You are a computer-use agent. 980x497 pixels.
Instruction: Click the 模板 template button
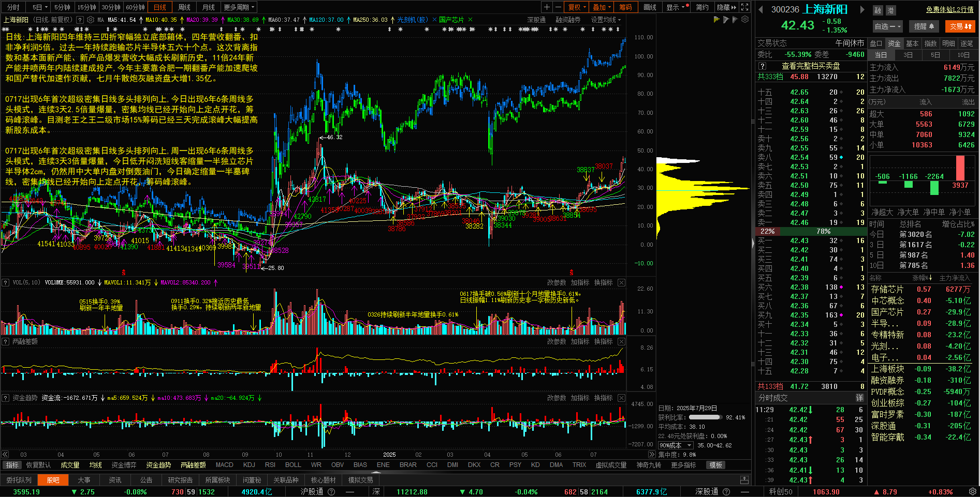click(x=716, y=465)
